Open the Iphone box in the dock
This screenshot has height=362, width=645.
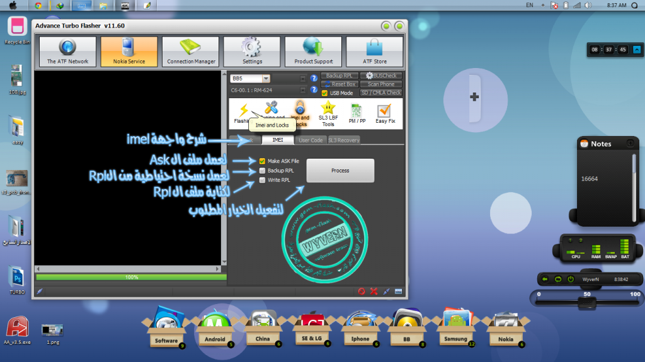360,328
